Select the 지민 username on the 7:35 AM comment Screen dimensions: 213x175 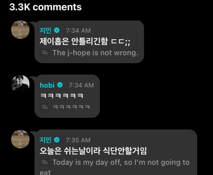[46, 140]
